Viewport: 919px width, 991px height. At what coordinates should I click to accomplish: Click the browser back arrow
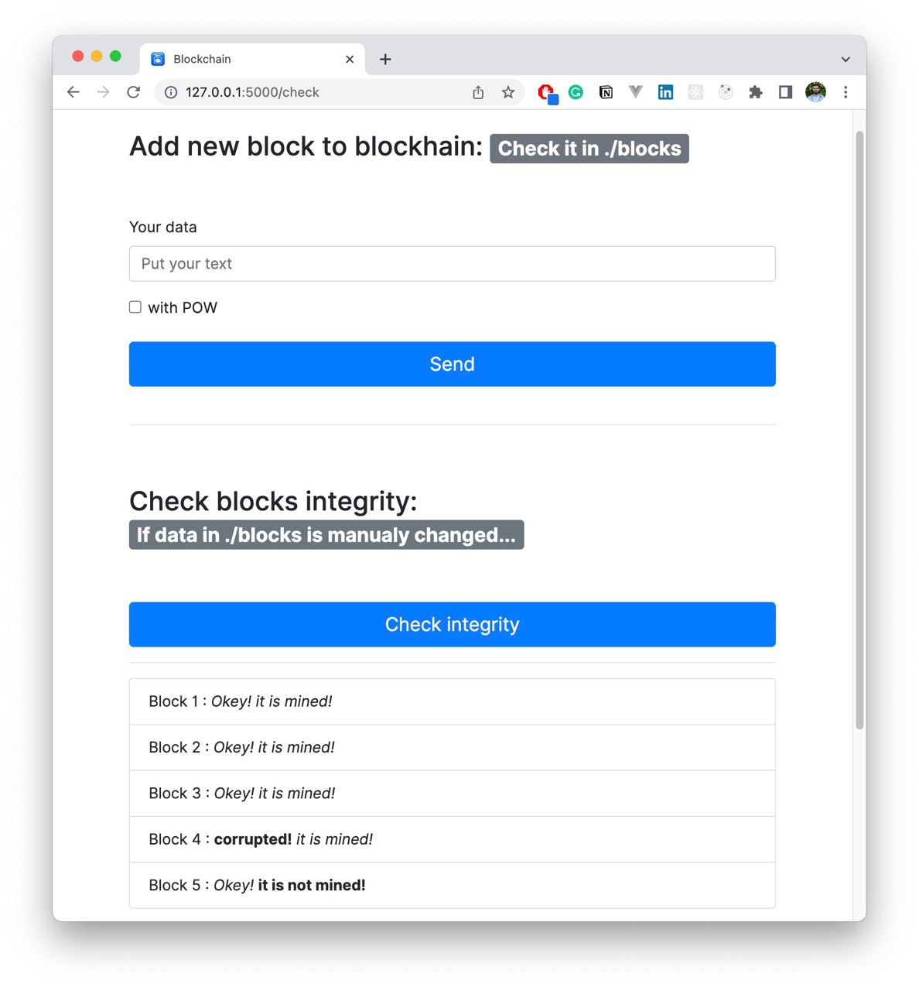[73, 92]
